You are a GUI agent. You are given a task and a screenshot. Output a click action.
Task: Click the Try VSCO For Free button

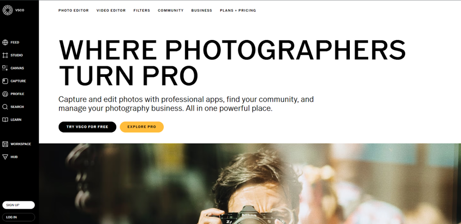pyautogui.click(x=87, y=127)
